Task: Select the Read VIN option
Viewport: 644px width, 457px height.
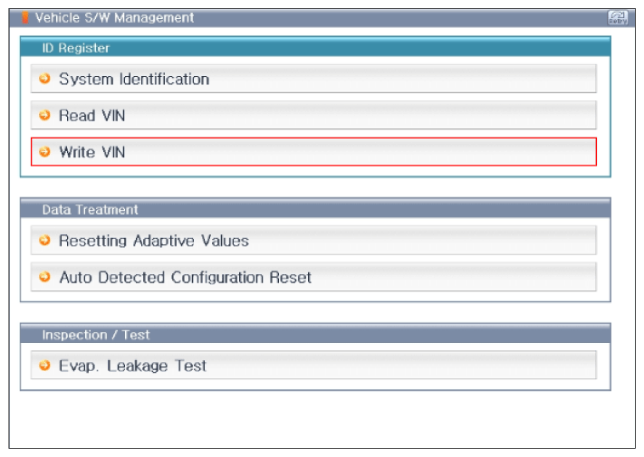Action: point(313,115)
